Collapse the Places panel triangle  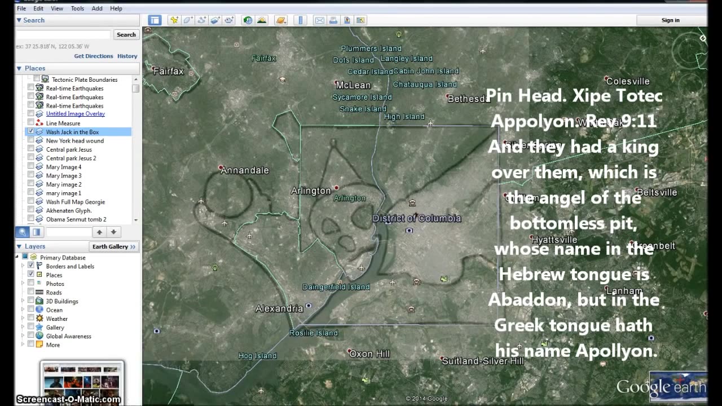pyautogui.click(x=19, y=68)
